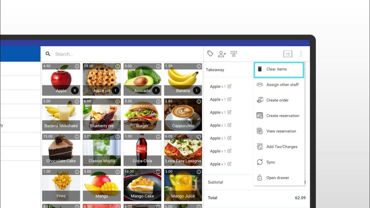Screen dimensions: 370x208
Task: Open the discount tag icon
Action: point(210,54)
